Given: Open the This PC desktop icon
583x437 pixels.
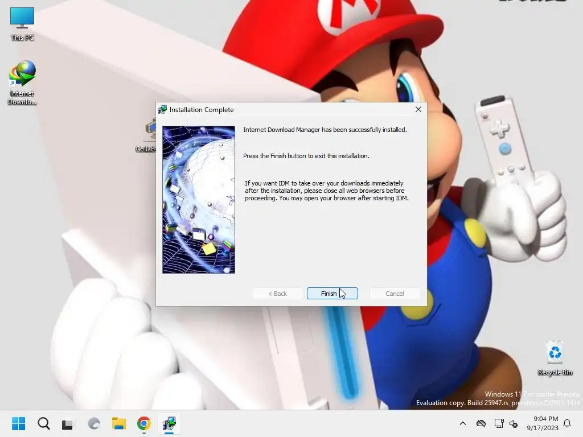Looking at the screenshot, I should click(x=22, y=24).
